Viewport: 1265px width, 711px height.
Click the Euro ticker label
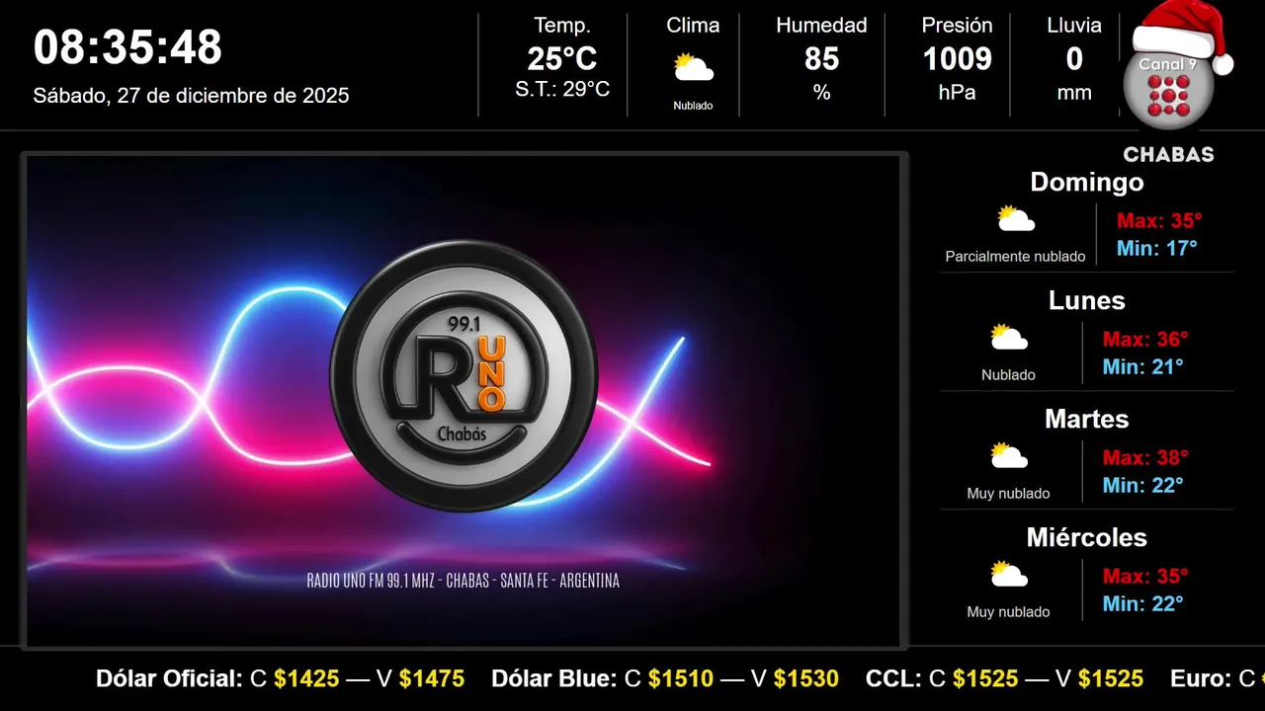1201,678
